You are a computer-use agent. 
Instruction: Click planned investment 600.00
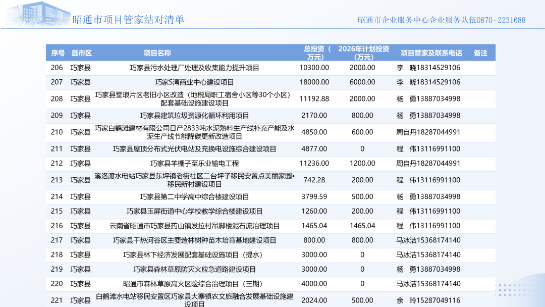[362, 132]
